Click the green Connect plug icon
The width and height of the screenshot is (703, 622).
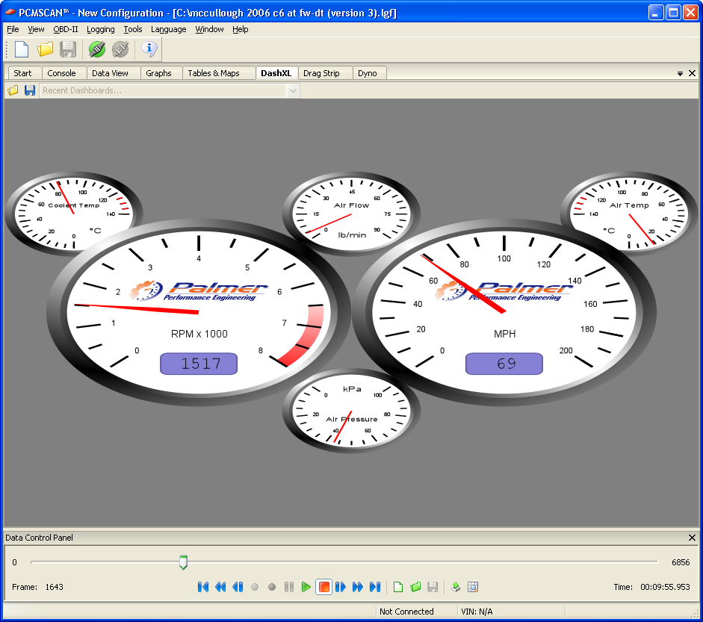(96, 49)
